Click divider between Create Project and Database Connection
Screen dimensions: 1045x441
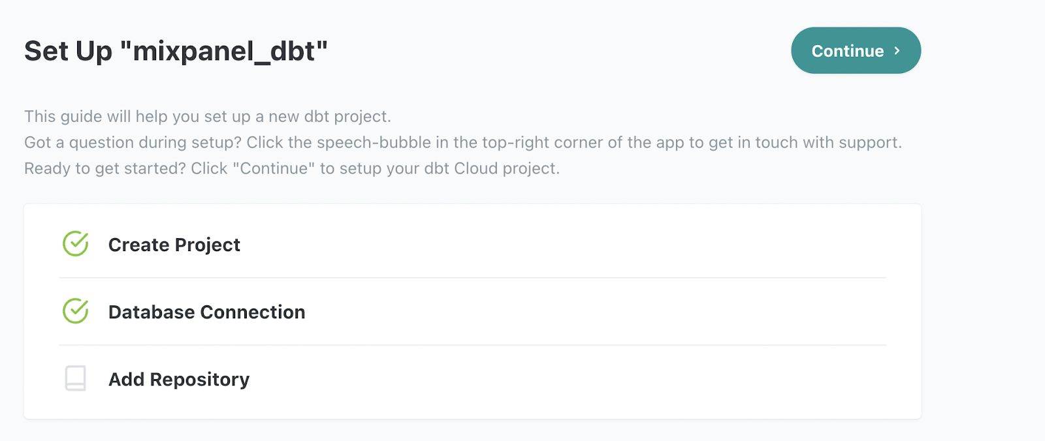(x=472, y=278)
